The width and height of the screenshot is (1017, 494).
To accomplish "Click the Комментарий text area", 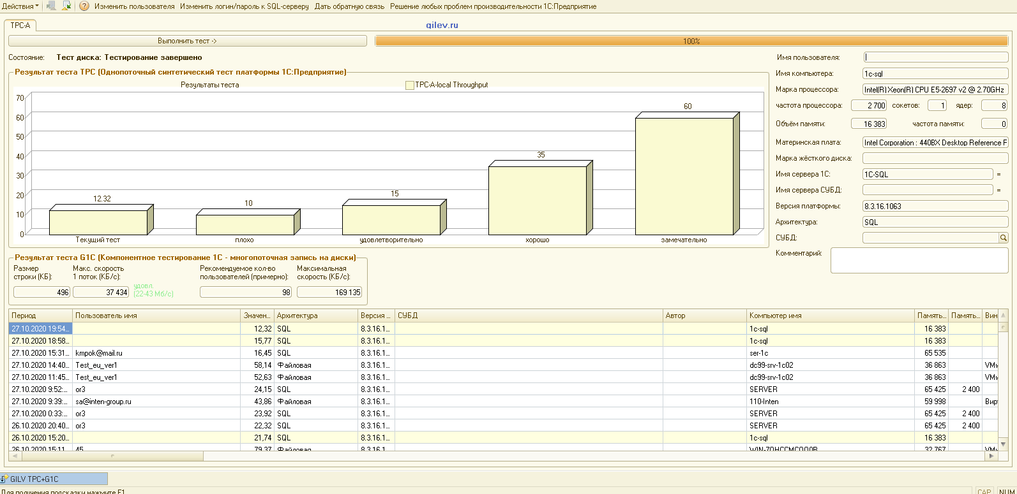I will tap(919, 261).
